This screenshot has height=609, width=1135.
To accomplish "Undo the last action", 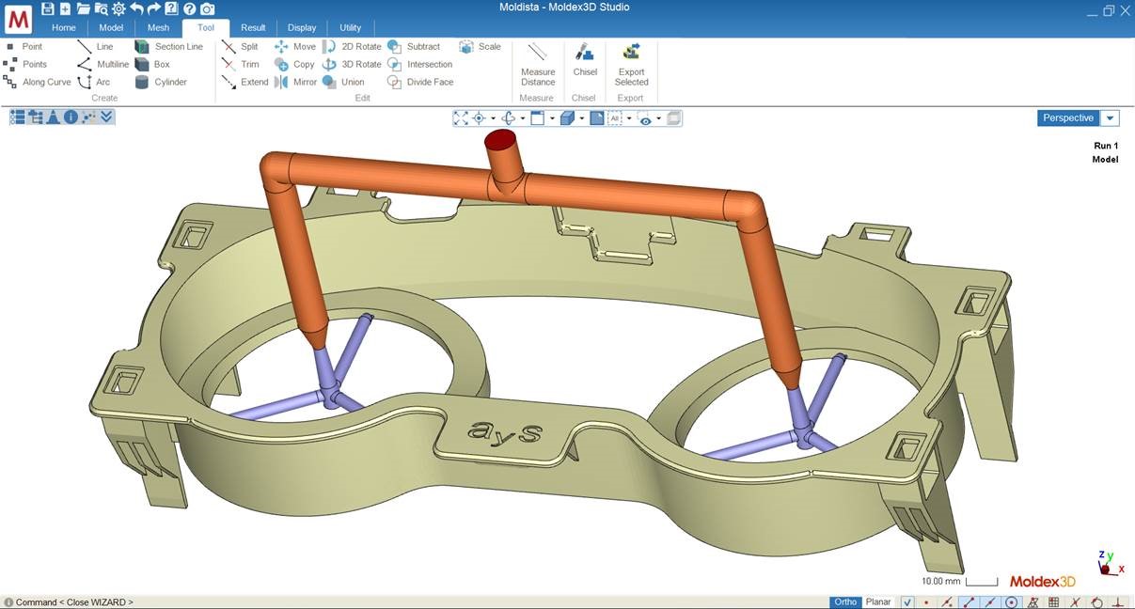I will pyautogui.click(x=136, y=8).
